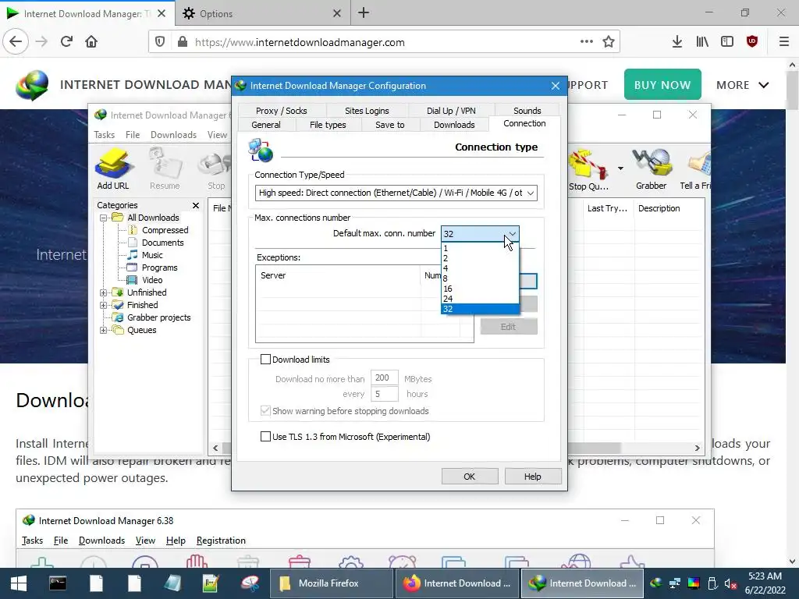Image resolution: width=799 pixels, height=599 pixels.
Task: Open the Downloads menu in IDM window
Action: click(x=173, y=135)
